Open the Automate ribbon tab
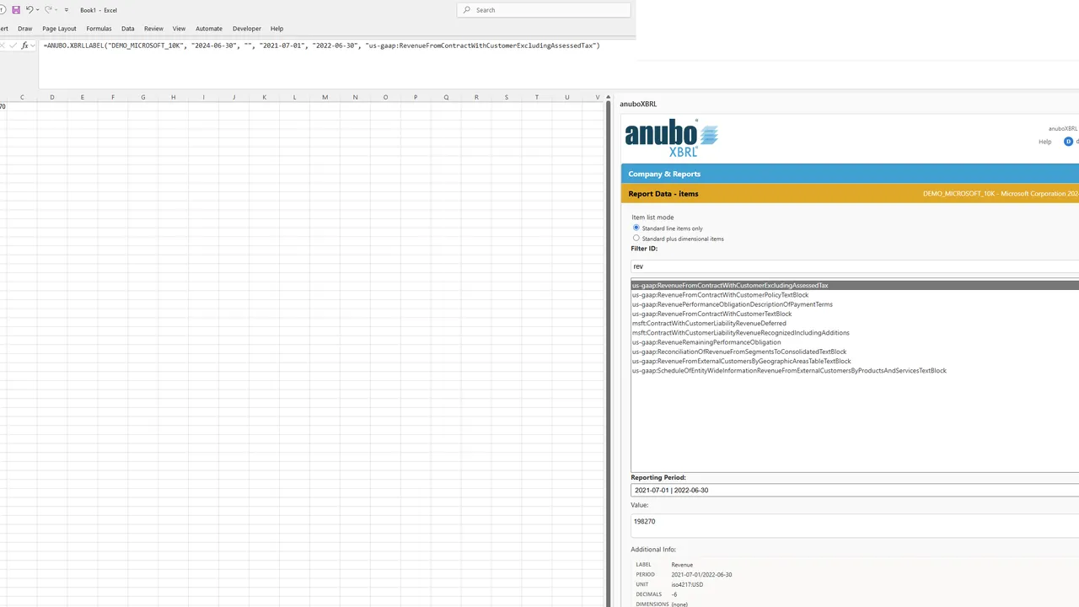The image size is (1079, 607). 209,29
